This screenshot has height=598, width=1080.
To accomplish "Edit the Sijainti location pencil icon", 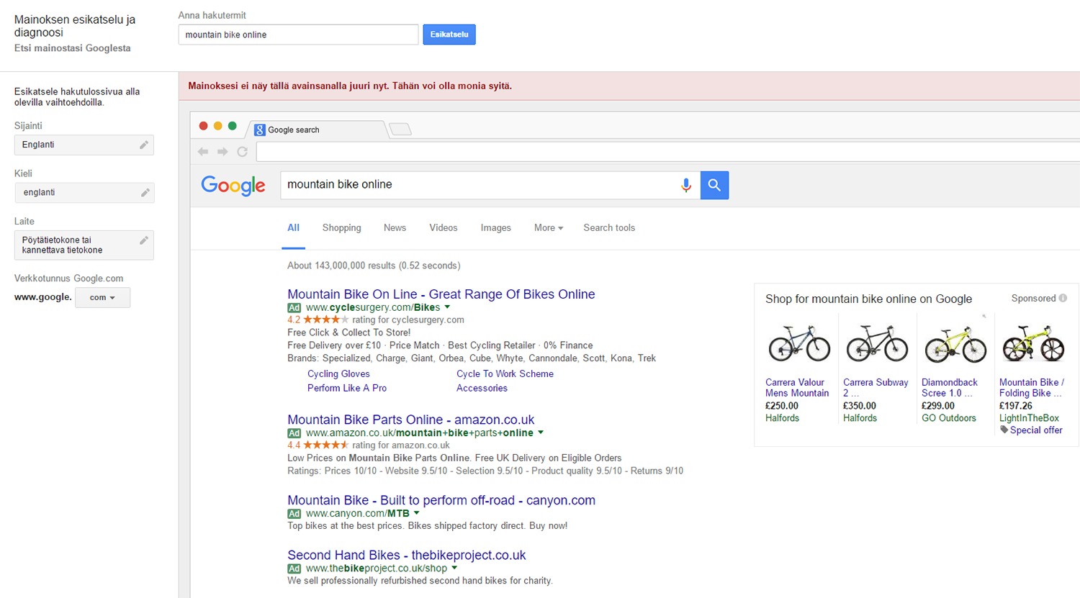I will point(144,145).
